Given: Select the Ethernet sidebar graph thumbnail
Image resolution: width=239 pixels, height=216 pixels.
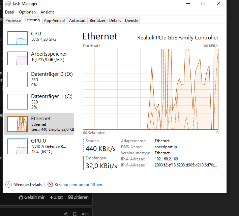Looking at the screenshot, I should coord(18,124).
